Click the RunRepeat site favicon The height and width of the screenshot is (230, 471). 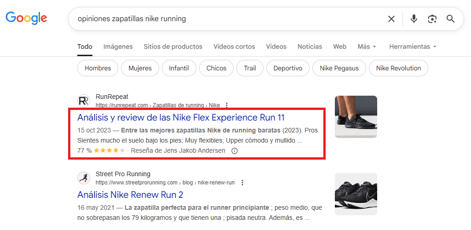tap(84, 101)
